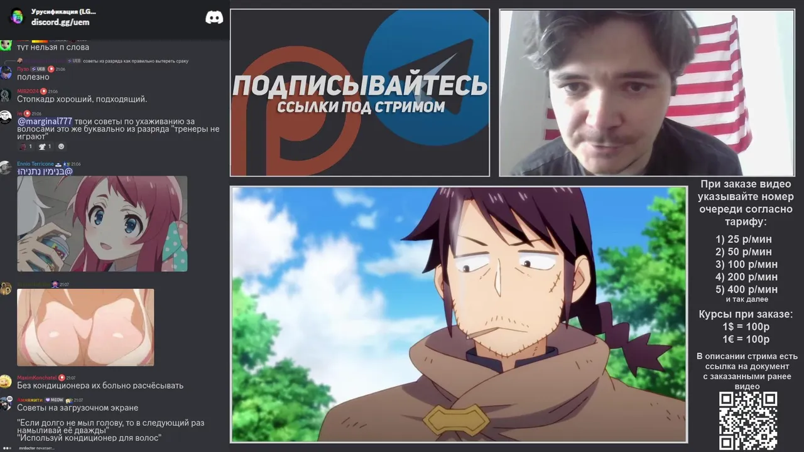Jump to the replied message about советы из разряда
804x452 pixels.
coord(135,61)
